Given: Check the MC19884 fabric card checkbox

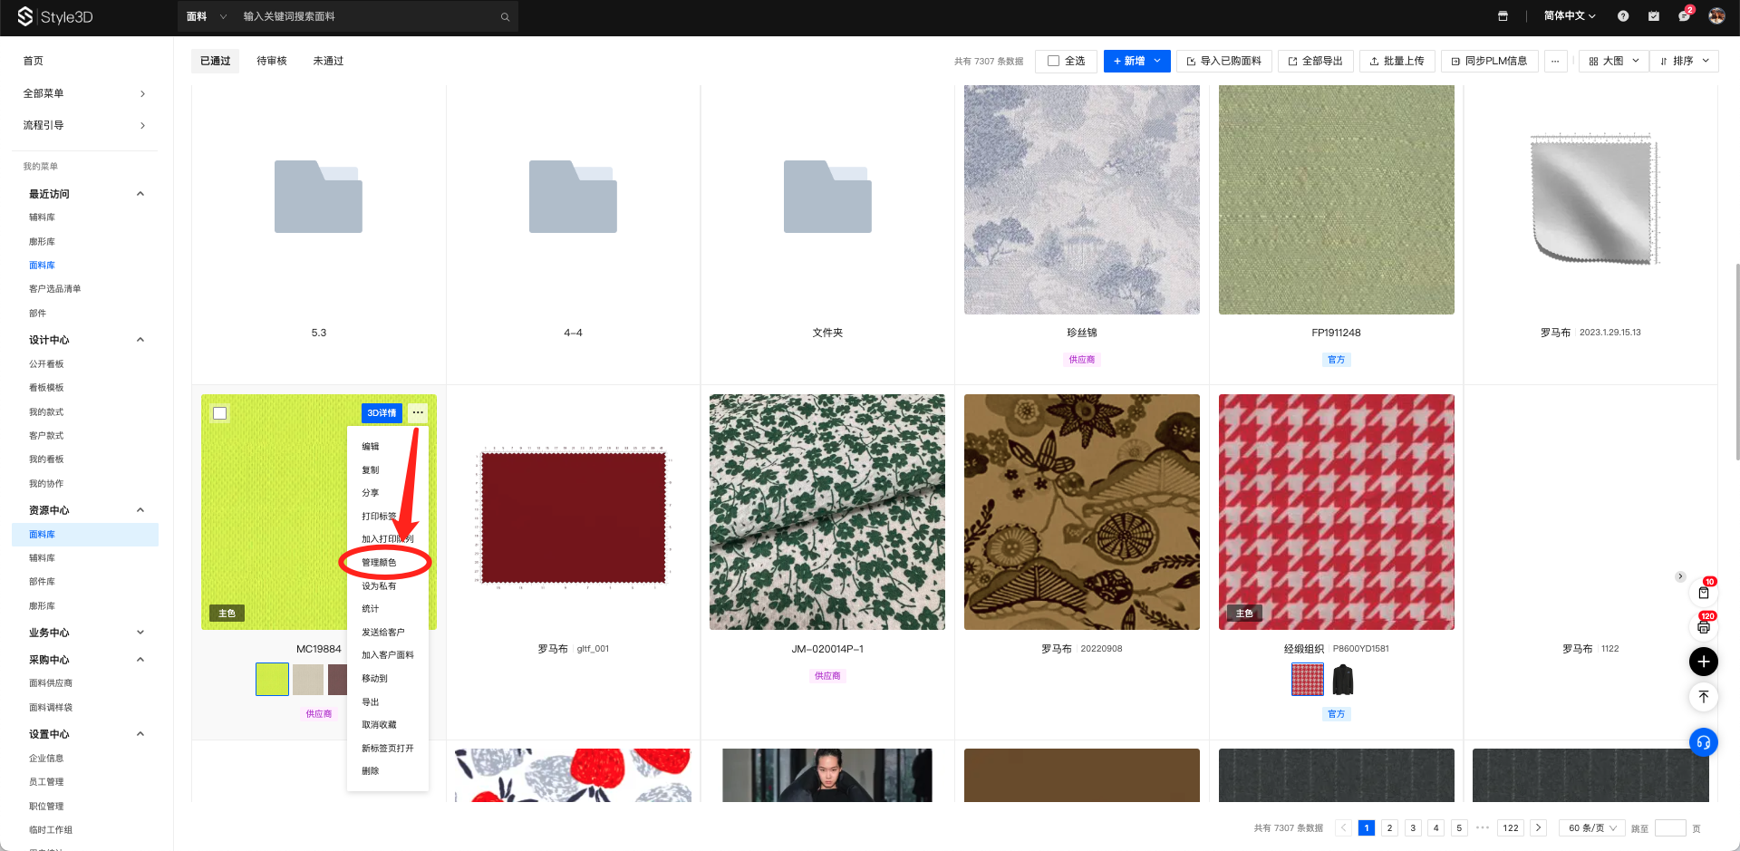Looking at the screenshot, I should pyautogui.click(x=219, y=413).
